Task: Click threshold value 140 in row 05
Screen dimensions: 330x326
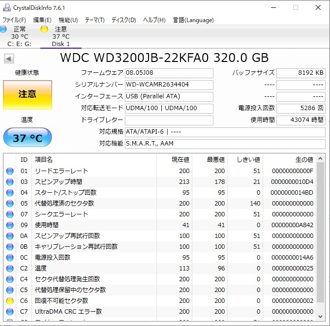Action: (x=255, y=204)
